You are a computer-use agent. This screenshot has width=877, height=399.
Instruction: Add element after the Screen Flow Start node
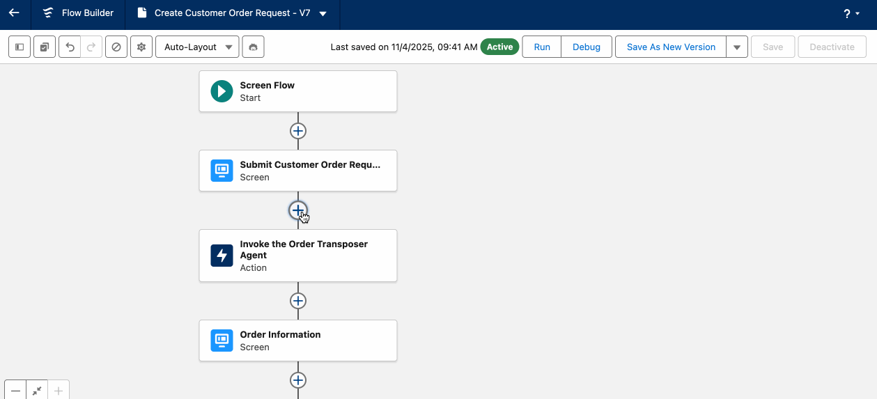coord(298,131)
